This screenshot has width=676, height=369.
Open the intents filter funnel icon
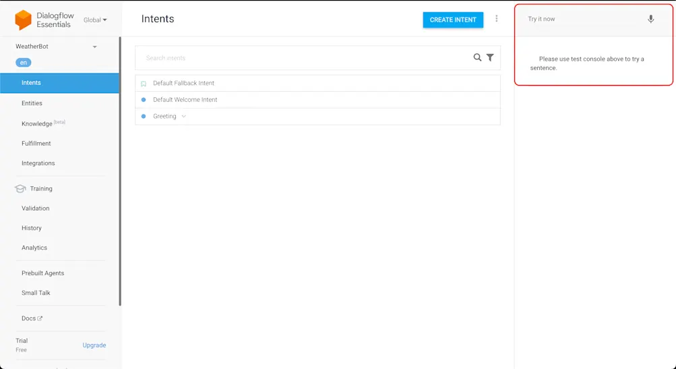click(490, 57)
